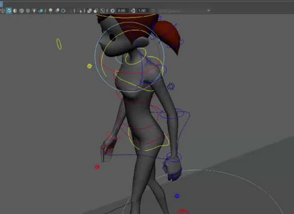Select blue sphere control beside shoulder
The height and width of the screenshot is (214, 294).
point(171,86)
